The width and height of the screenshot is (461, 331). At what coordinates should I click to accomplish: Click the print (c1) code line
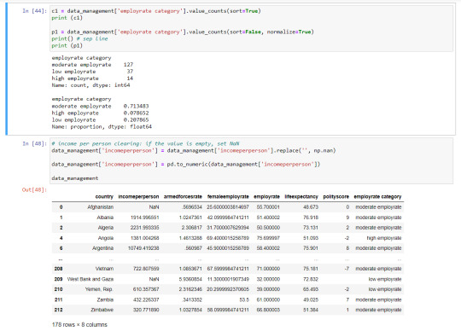point(67,18)
